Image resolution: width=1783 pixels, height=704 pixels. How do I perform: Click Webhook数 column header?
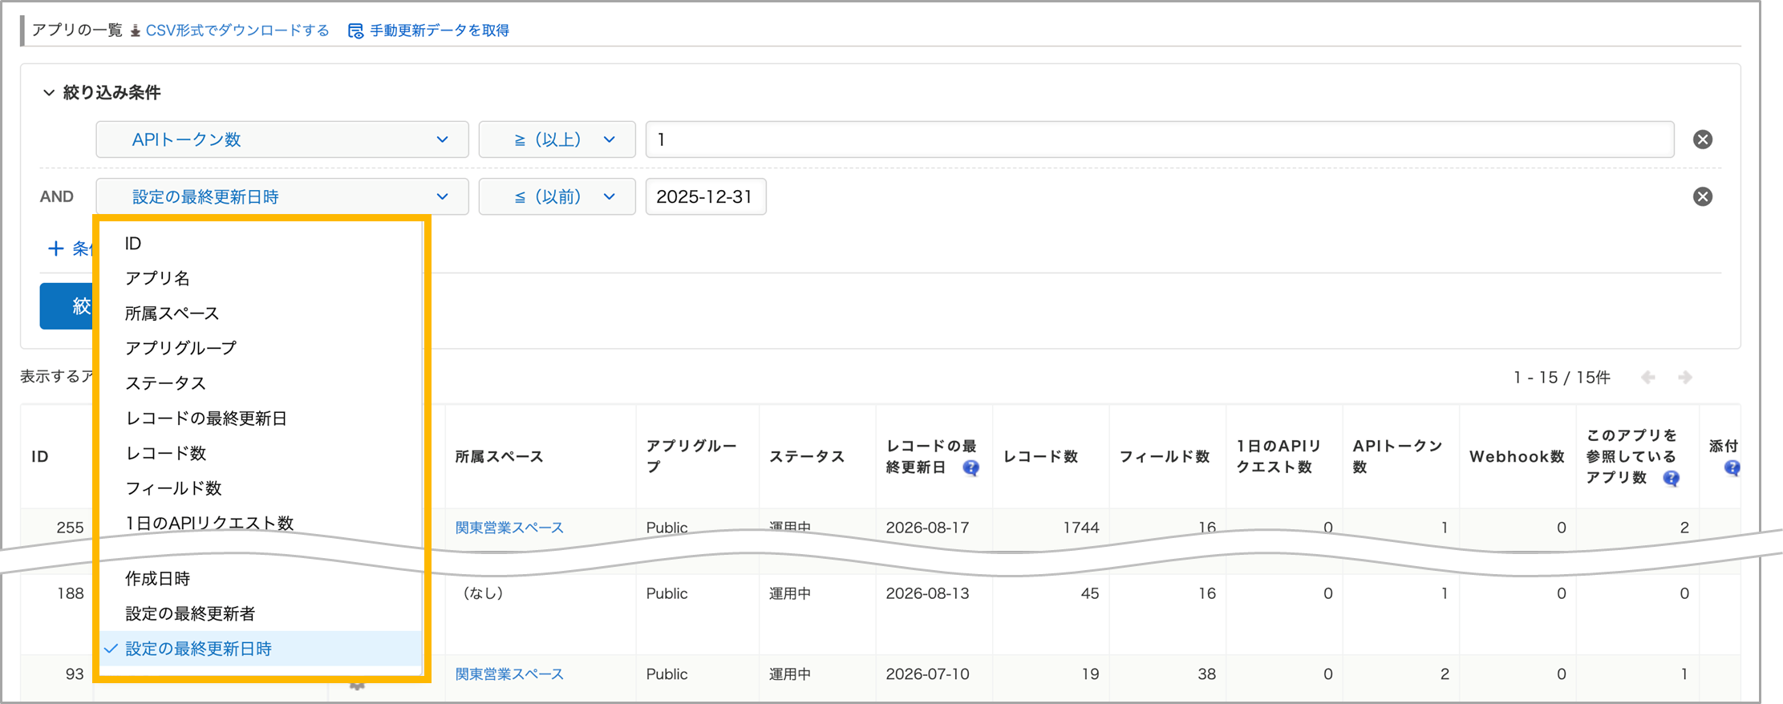1517,456
